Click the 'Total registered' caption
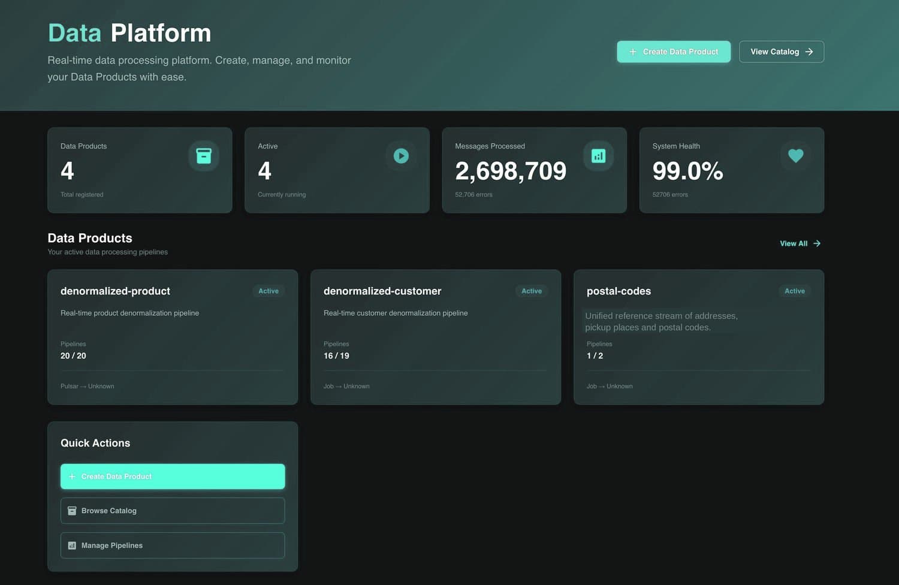This screenshot has height=585, width=899. [x=82, y=195]
